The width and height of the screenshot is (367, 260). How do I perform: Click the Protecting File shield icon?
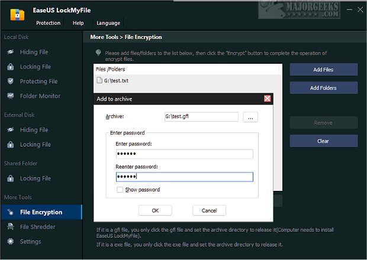click(11, 81)
